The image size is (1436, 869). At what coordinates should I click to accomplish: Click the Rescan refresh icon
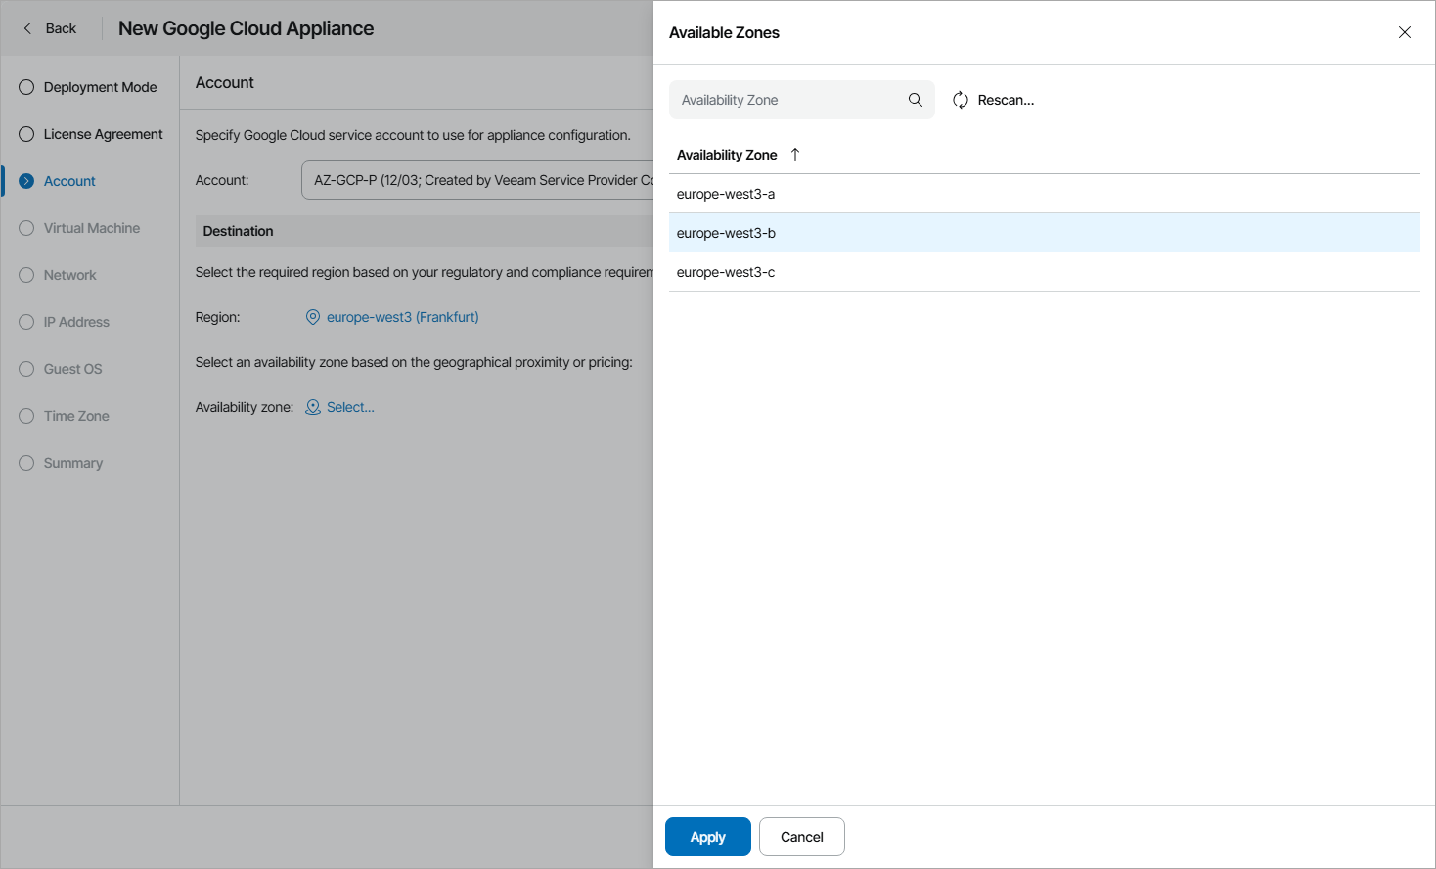pos(961,100)
